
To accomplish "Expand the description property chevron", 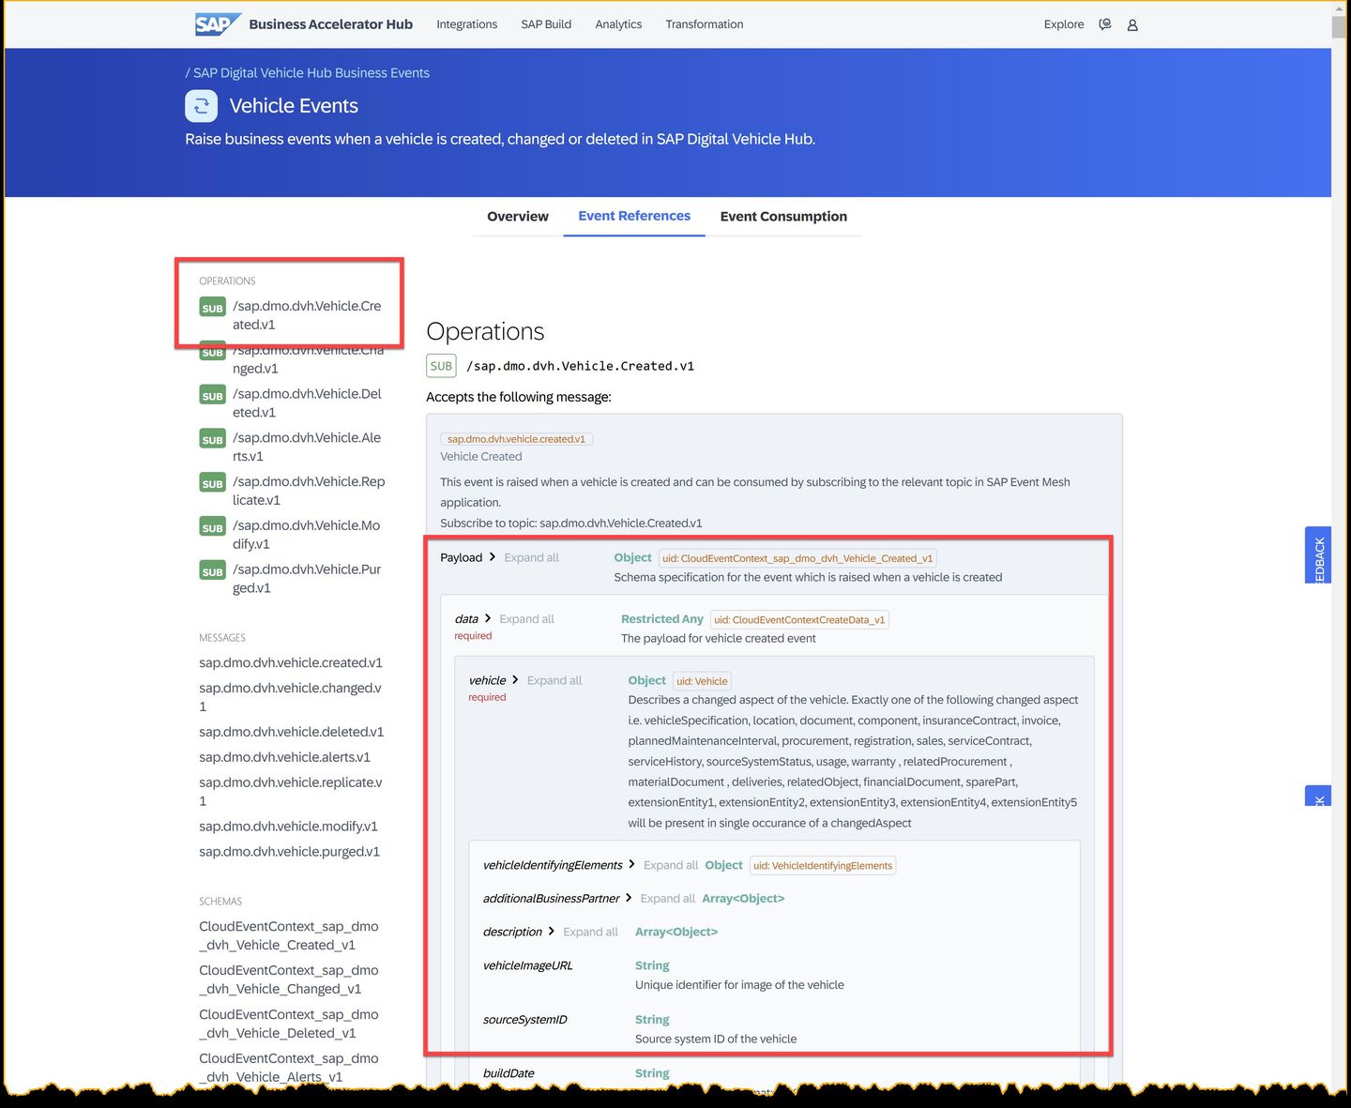I will pos(551,932).
